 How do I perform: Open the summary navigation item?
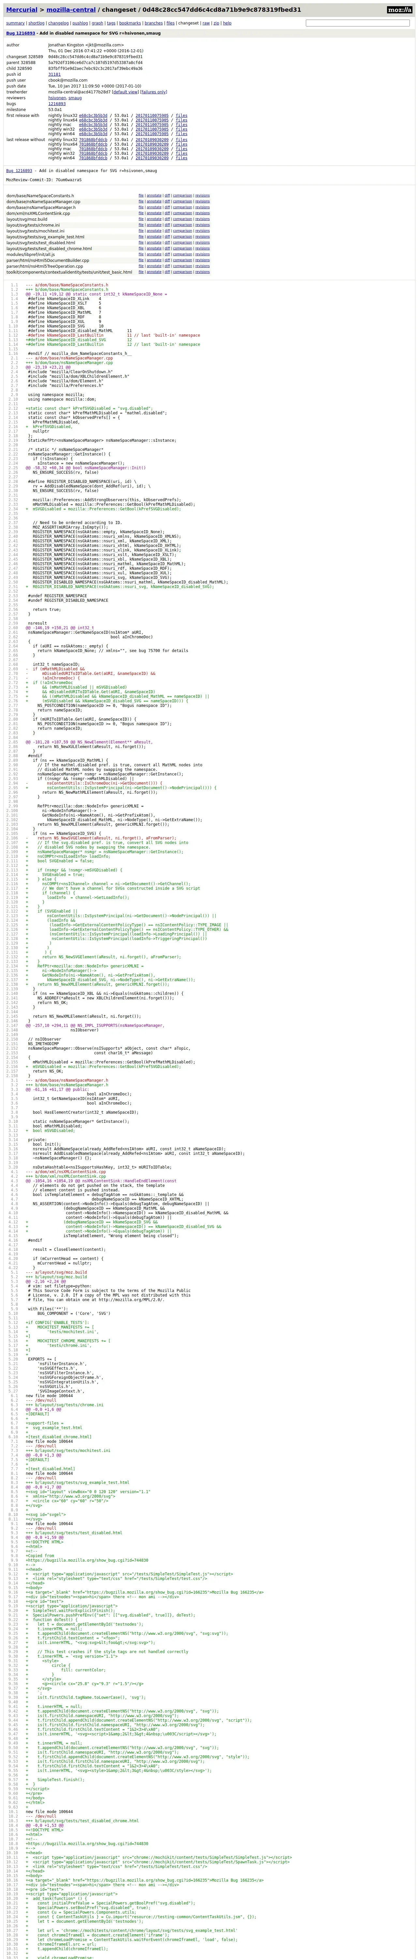coord(15,24)
